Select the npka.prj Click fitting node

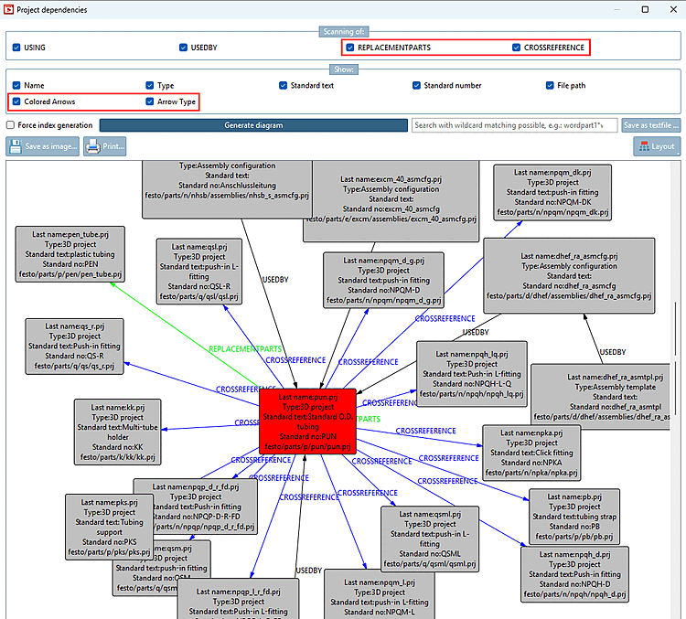[x=531, y=453]
